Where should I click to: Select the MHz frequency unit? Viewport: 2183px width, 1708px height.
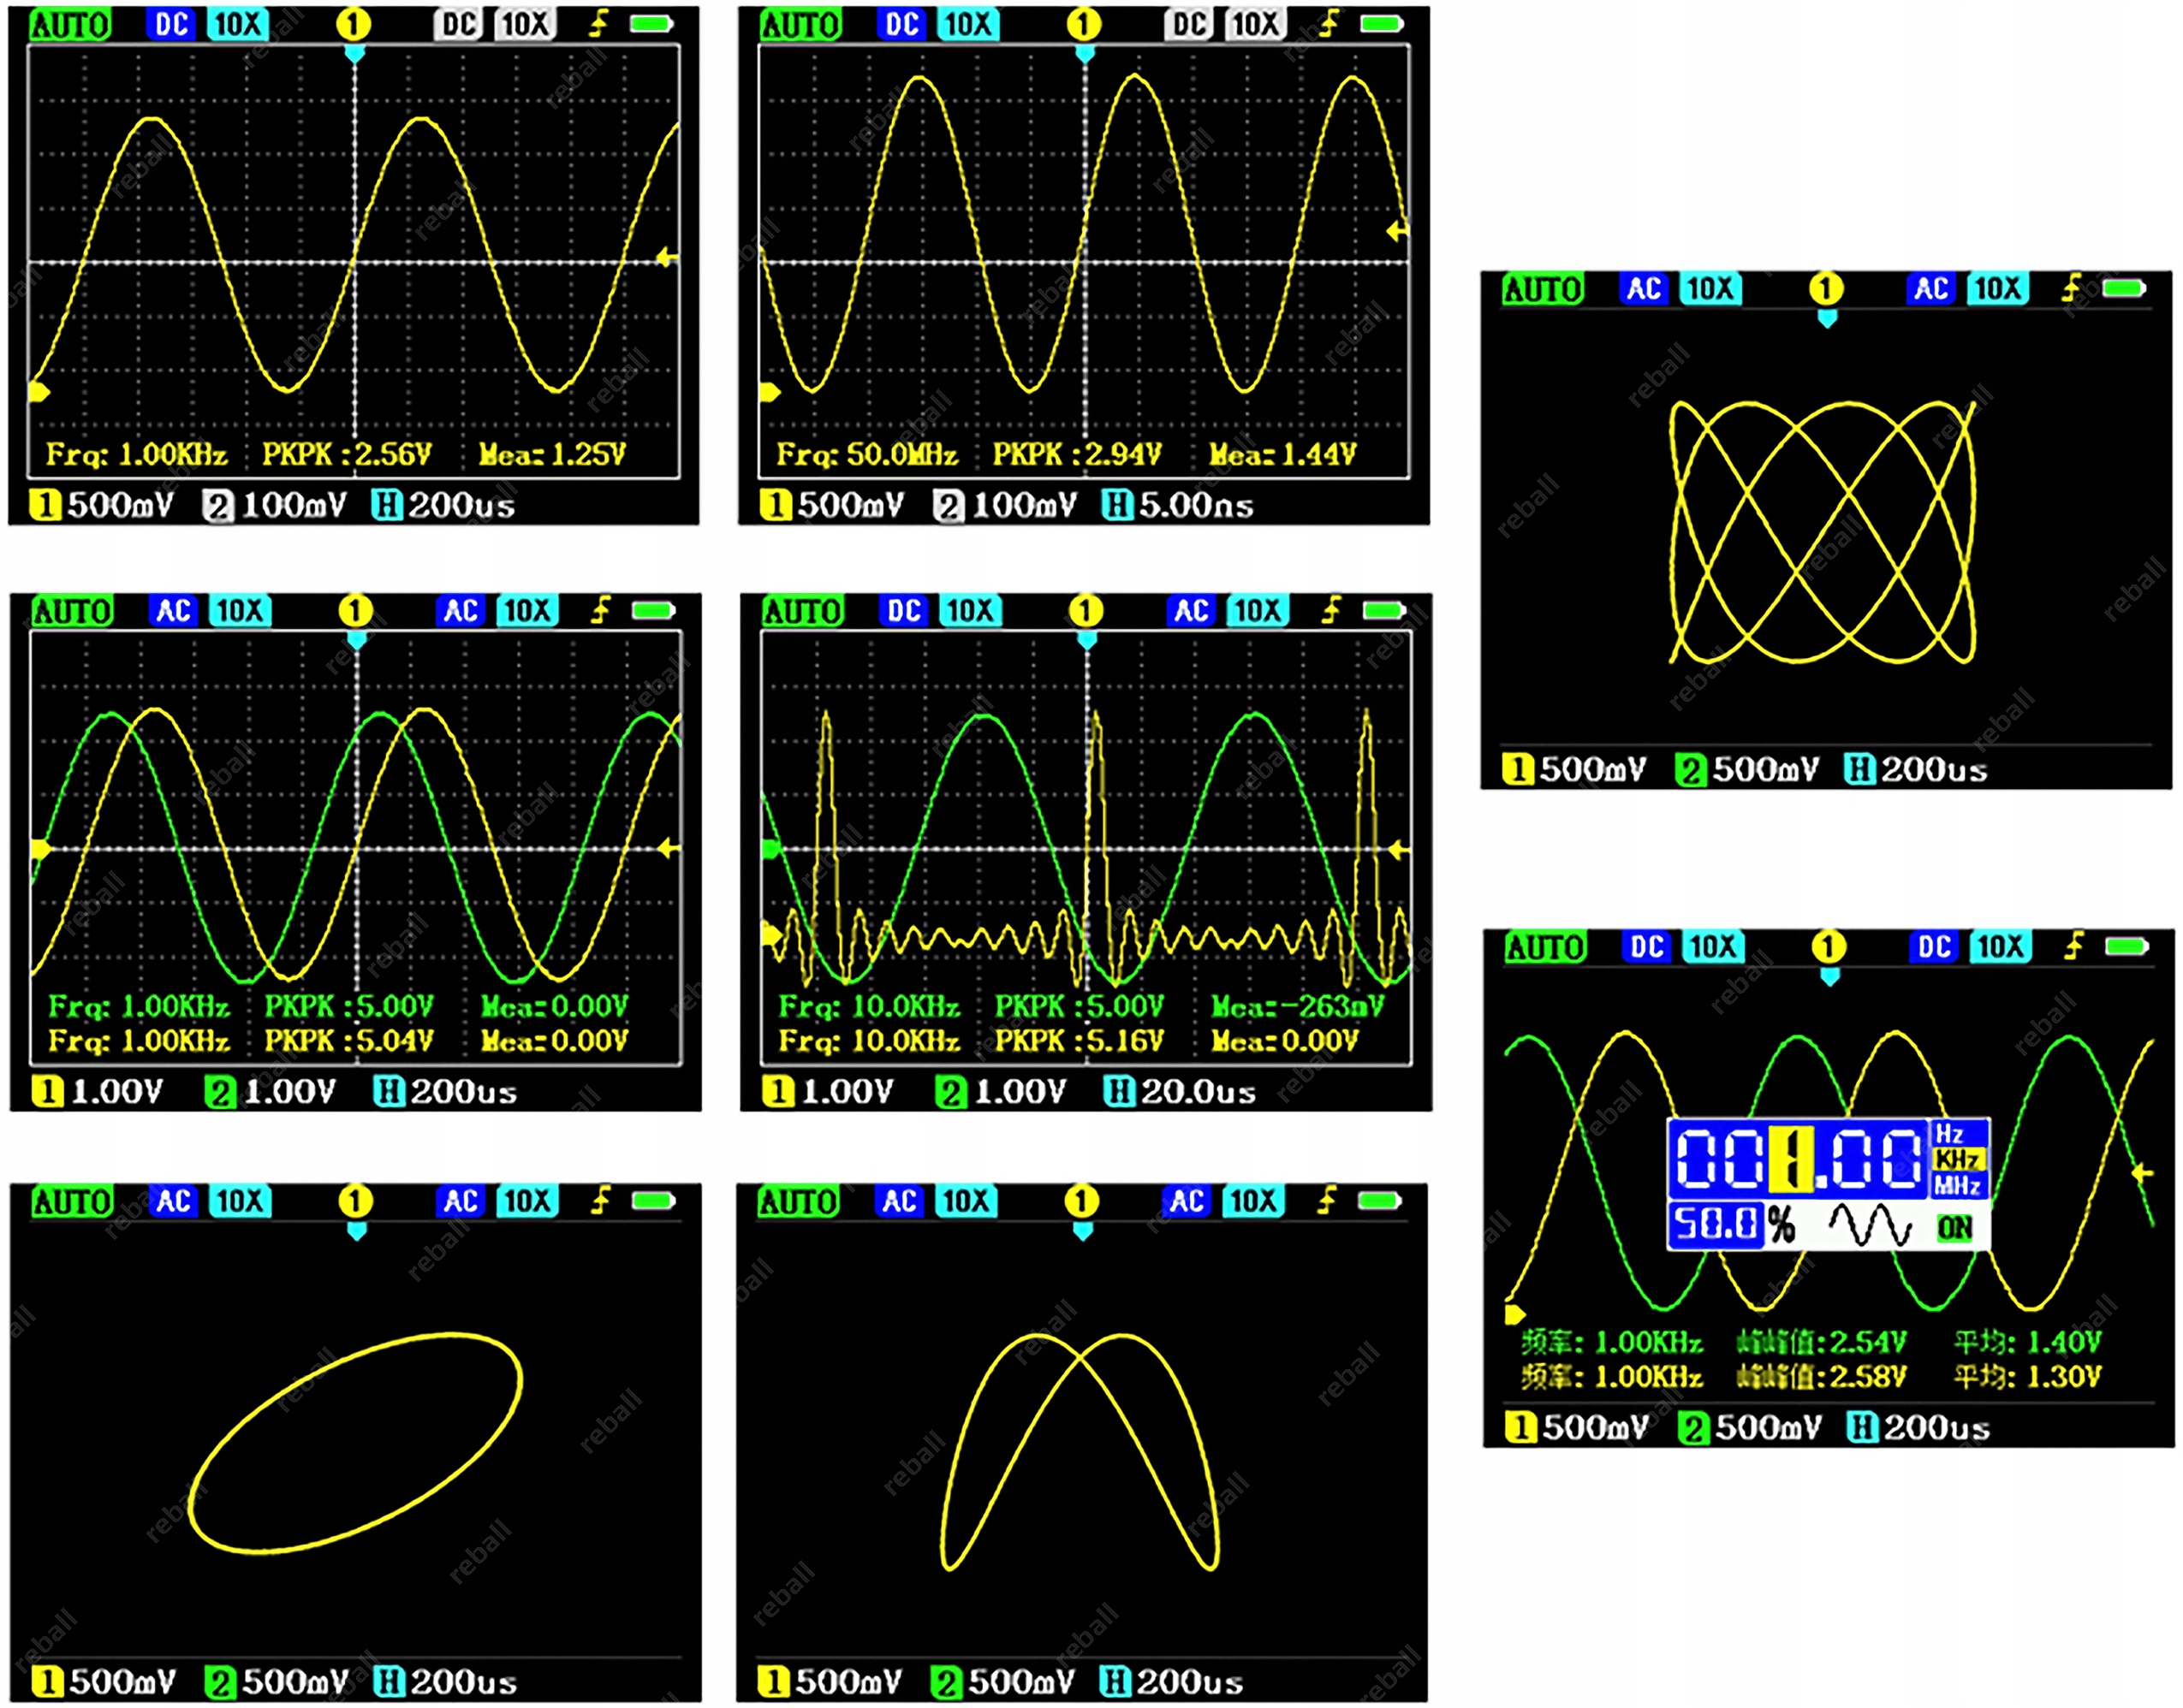[1956, 1185]
